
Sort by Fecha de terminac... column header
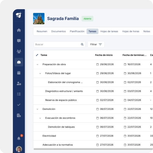[x=135, y=55]
